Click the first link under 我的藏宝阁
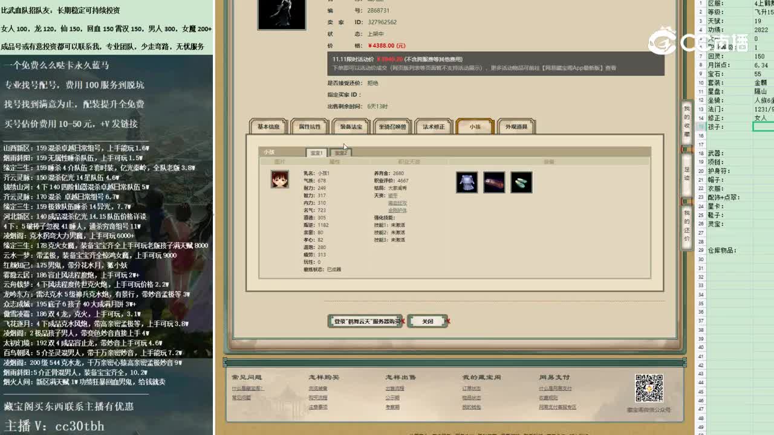The height and width of the screenshot is (435, 774). (472, 388)
